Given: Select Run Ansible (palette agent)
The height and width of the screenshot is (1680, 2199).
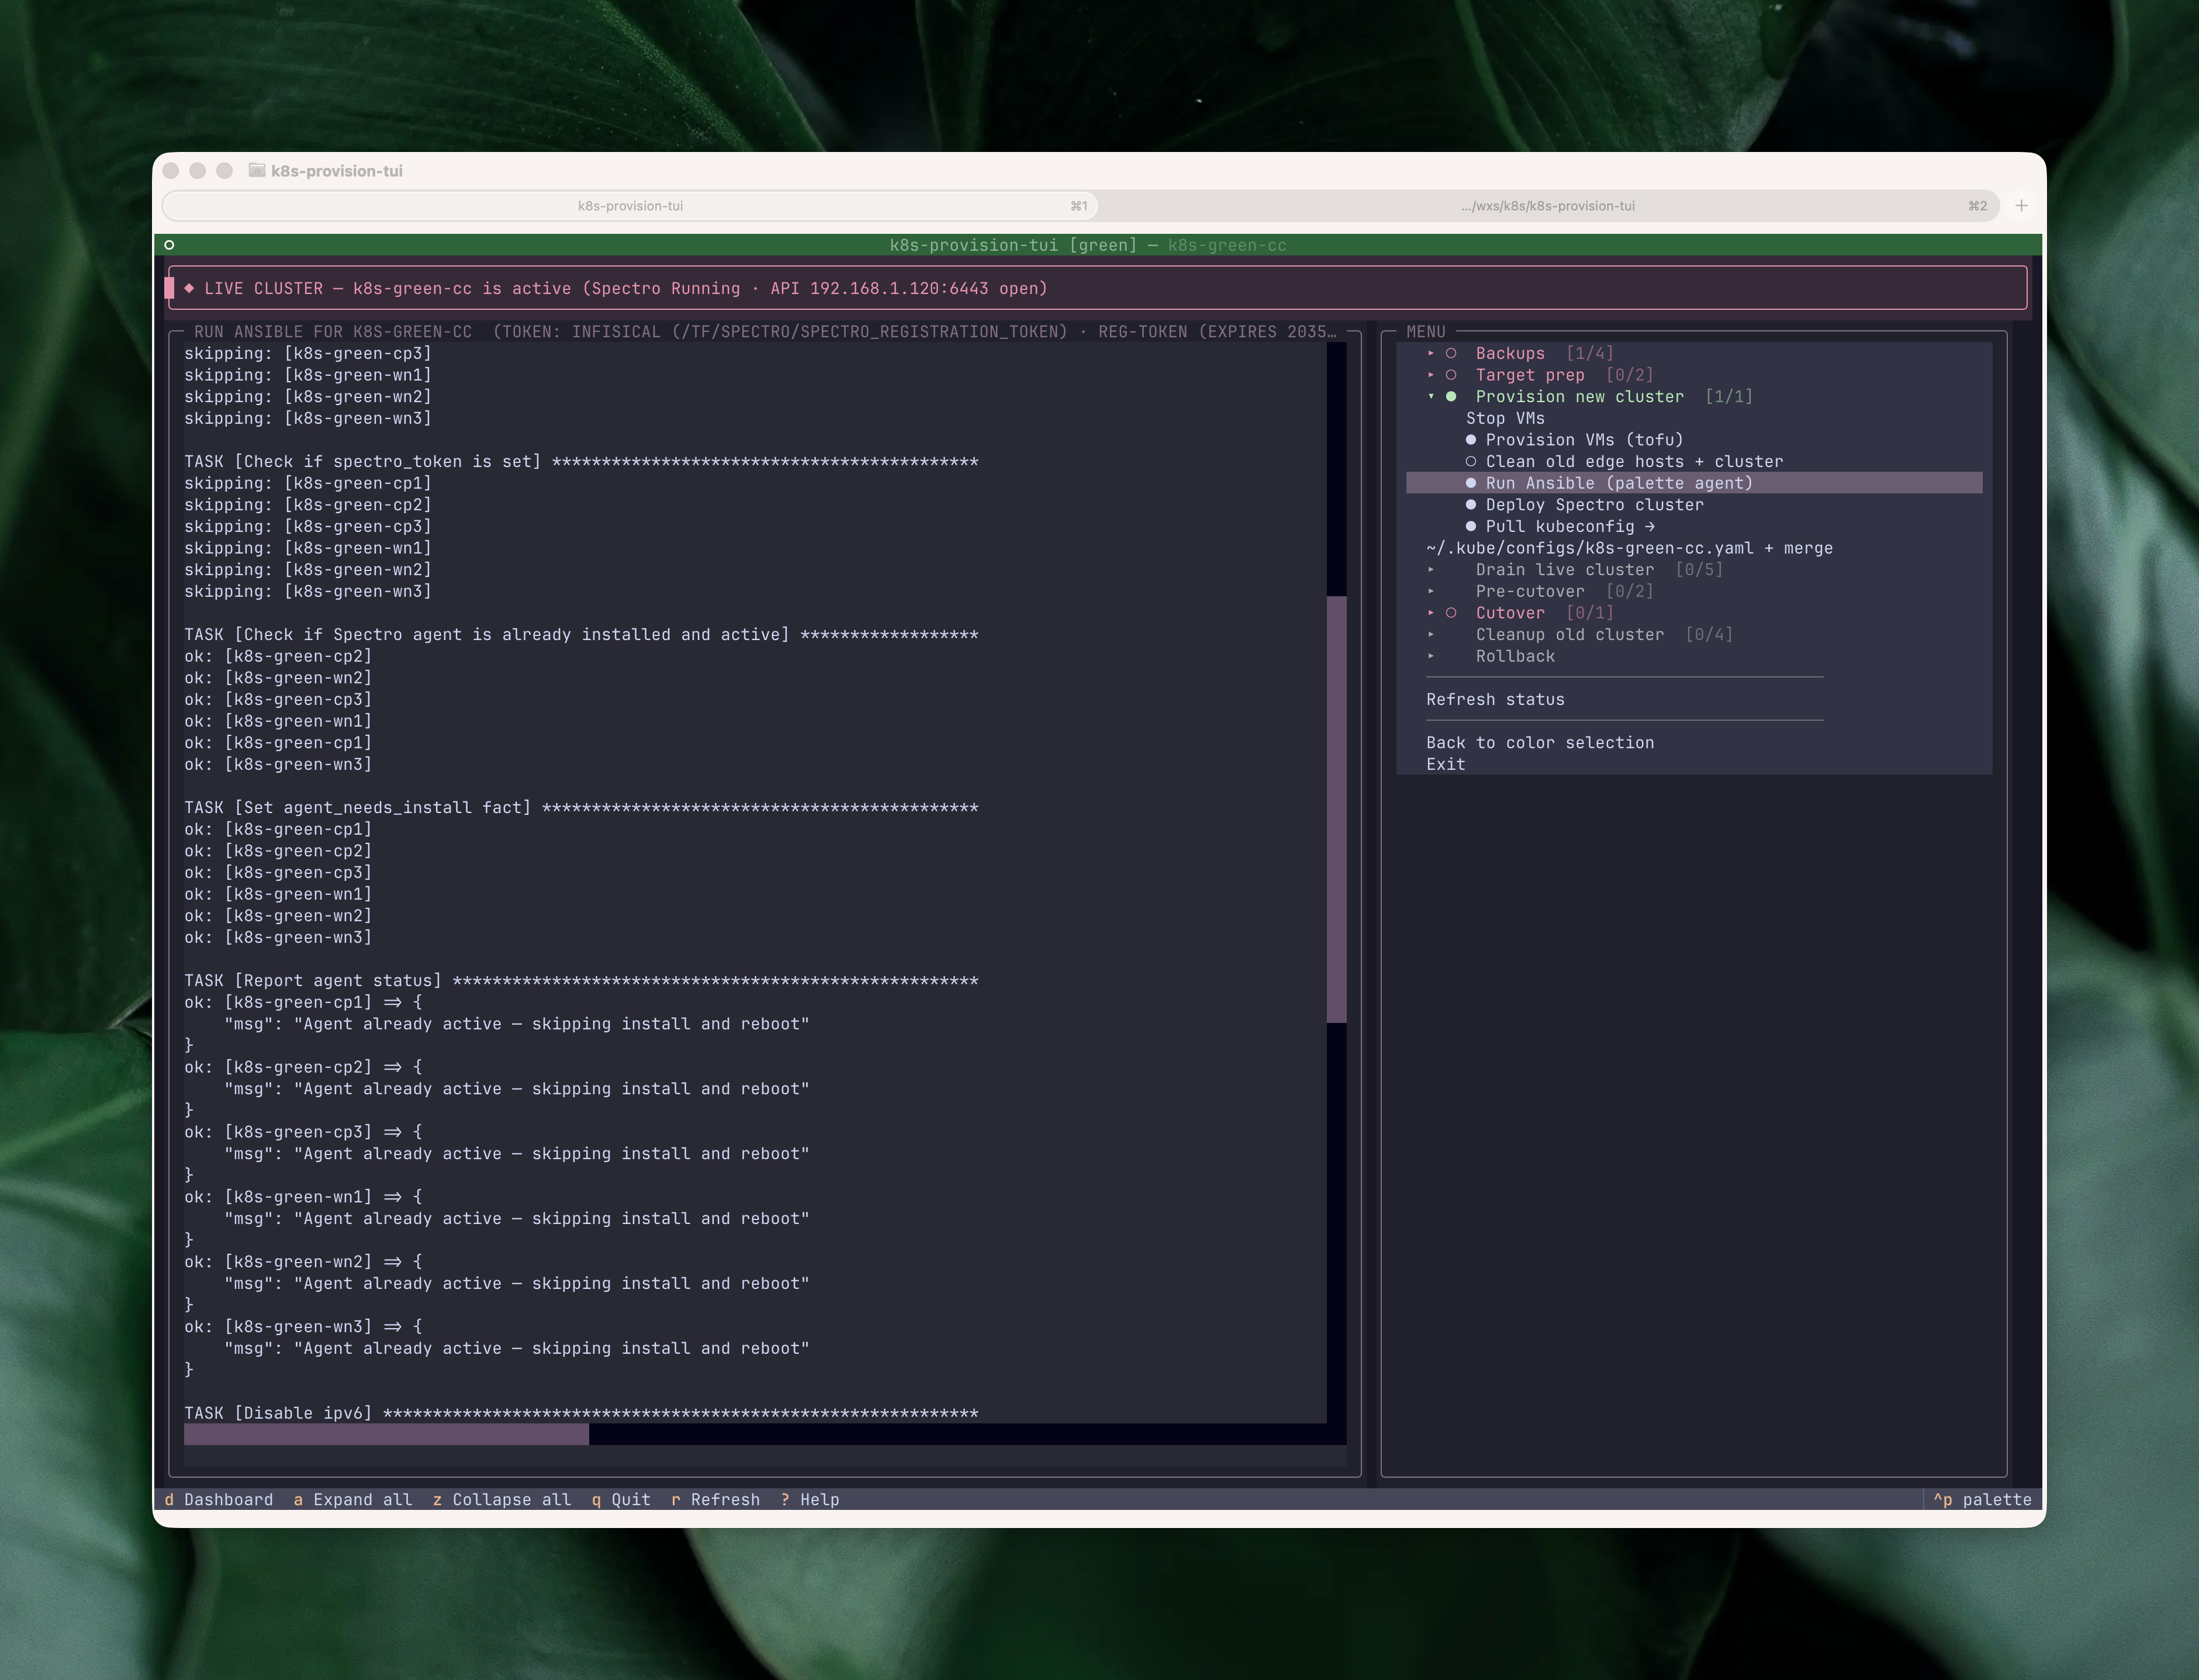Looking at the screenshot, I should point(1694,483).
